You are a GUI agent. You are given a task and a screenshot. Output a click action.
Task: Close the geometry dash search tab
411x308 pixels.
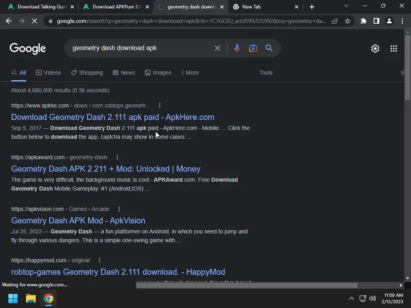222,7
